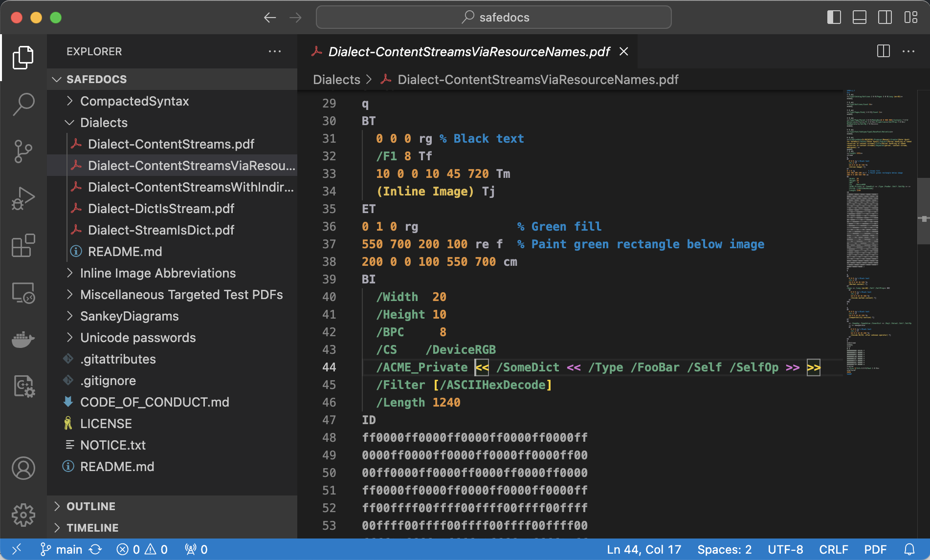The height and width of the screenshot is (560, 930).
Task: Open the remote window indicator in status bar
Action: [x=17, y=549]
